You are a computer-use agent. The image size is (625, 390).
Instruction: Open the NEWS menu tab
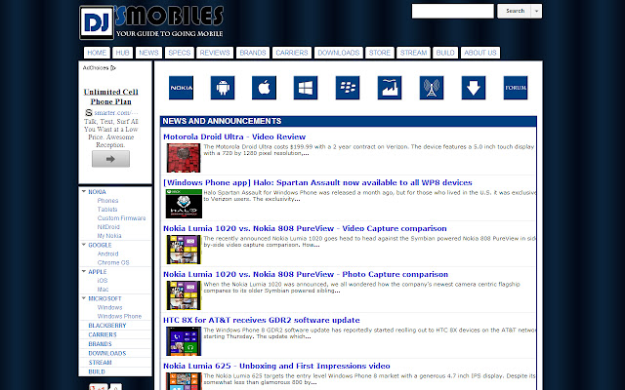[148, 53]
